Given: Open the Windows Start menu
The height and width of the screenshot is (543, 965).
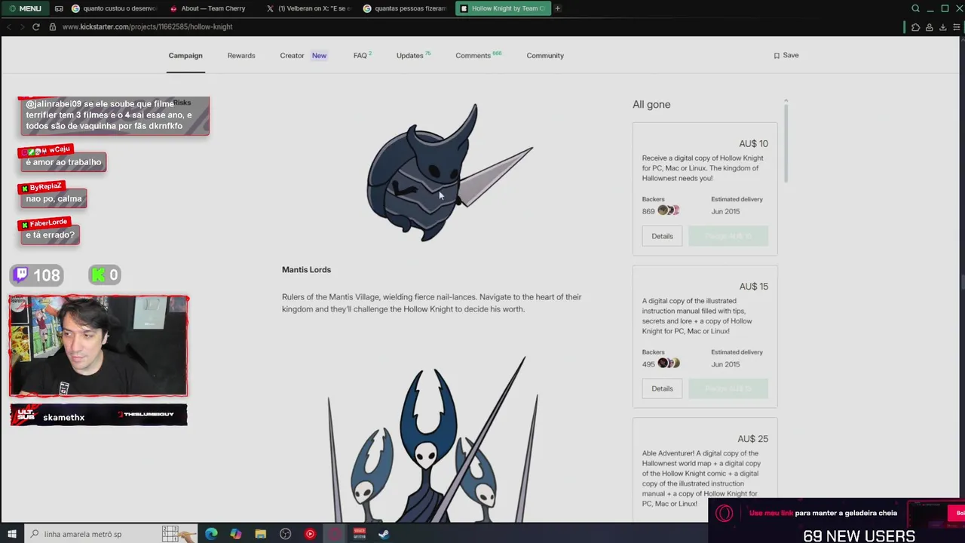Looking at the screenshot, I should coord(12,534).
